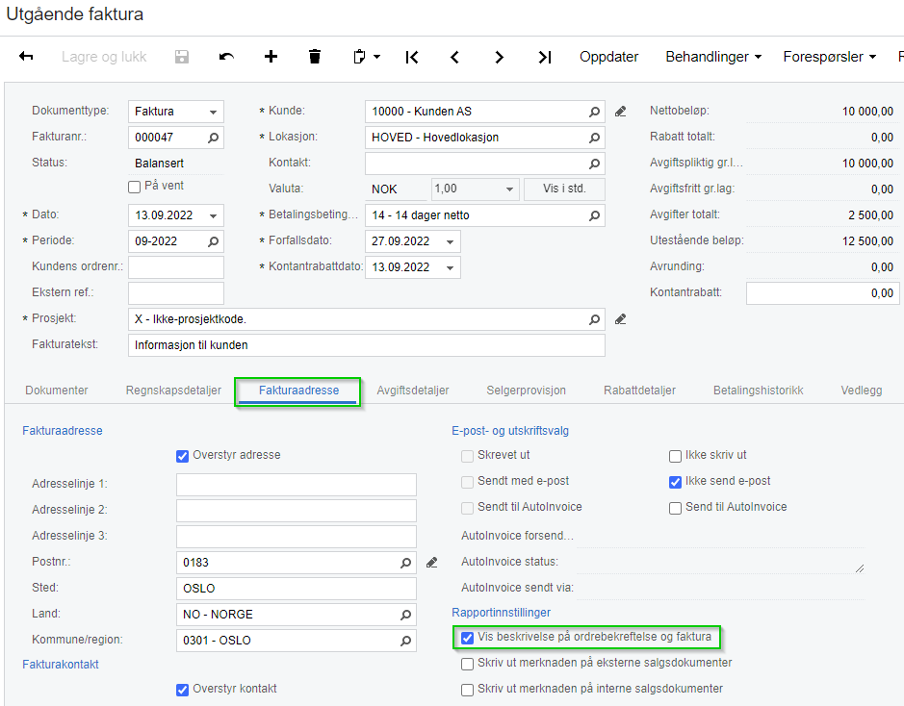Viewport: 904px width, 706px height.
Task: Go to first record icon
Action: coord(412,57)
